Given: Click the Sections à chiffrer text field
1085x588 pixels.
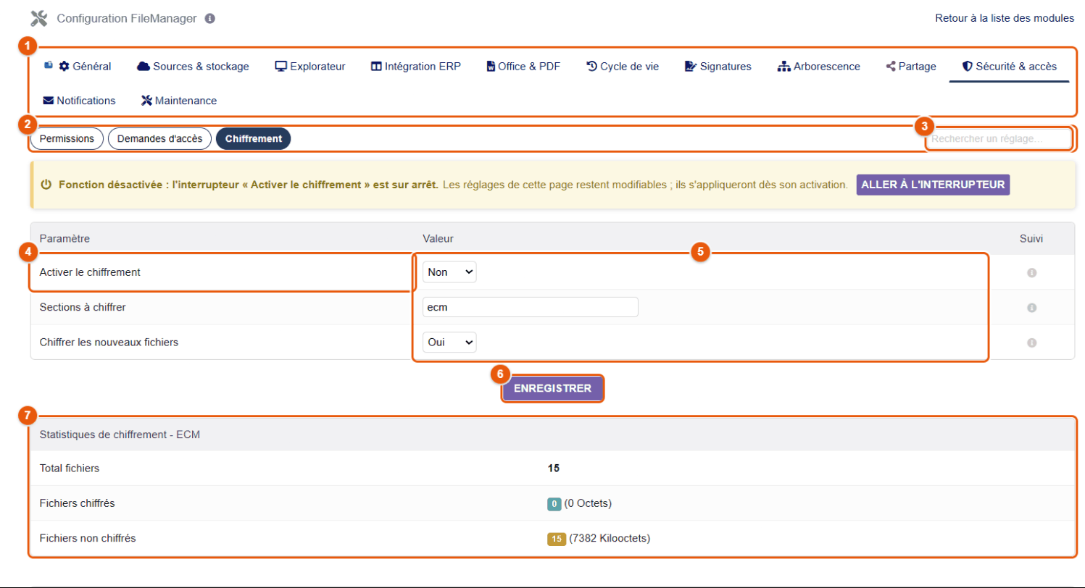Looking at the screenshot, I should tap(531, 307).
